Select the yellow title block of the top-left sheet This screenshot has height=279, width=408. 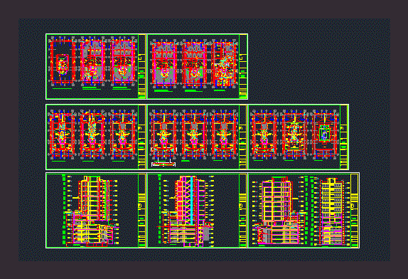142,66
